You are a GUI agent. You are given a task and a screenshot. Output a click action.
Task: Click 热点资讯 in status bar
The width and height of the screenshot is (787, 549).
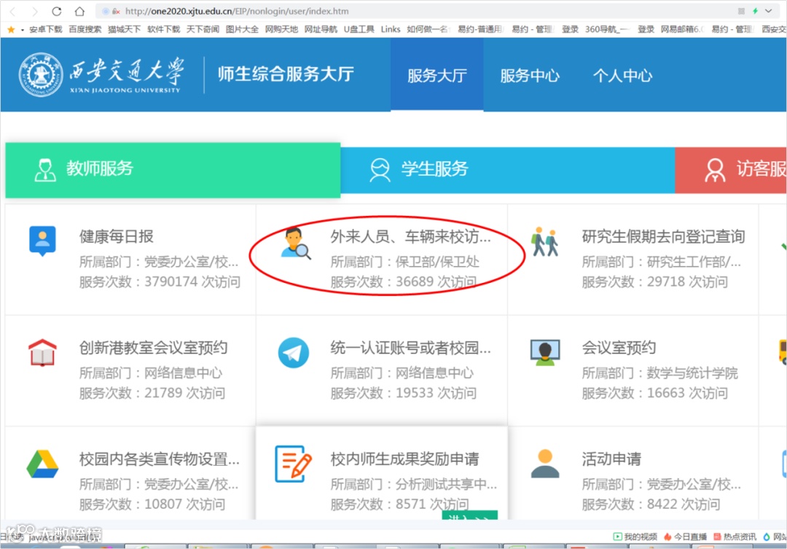[735, 537]
